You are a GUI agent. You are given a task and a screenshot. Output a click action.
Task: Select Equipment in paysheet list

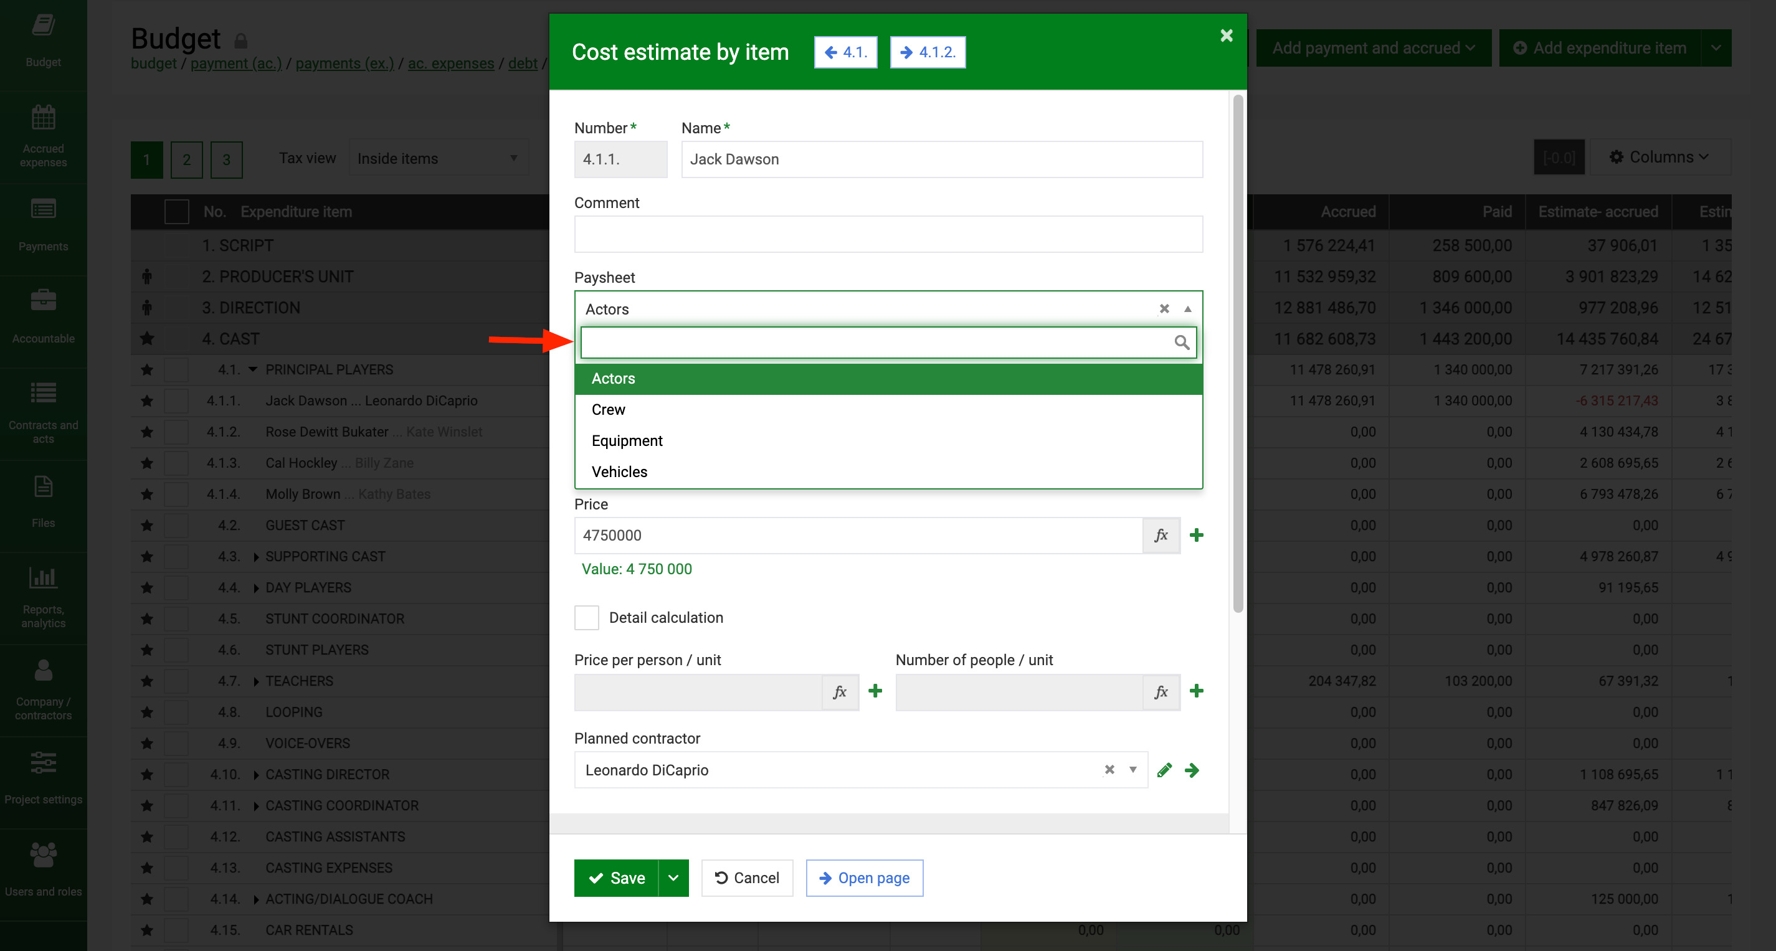pyautogui.click(x=889, y=441)
